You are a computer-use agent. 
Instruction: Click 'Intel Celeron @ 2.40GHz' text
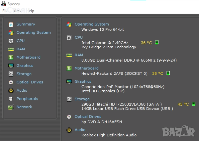tap(105, 43)
